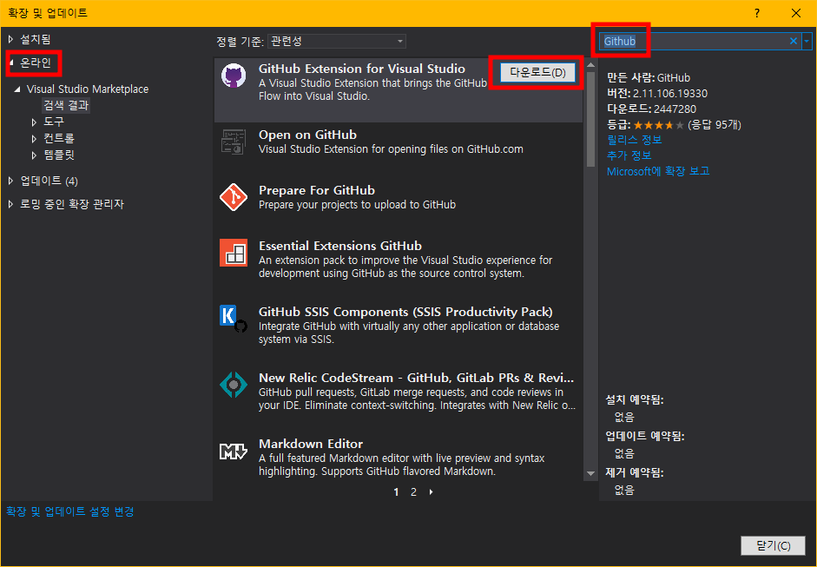This screenshot has height=567, width=817.
Task: Expand the 컨트롤 category
Action: (34, 139)
